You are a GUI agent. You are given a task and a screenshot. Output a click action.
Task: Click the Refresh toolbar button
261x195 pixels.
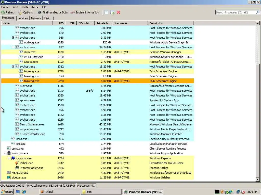pos(8,12)
